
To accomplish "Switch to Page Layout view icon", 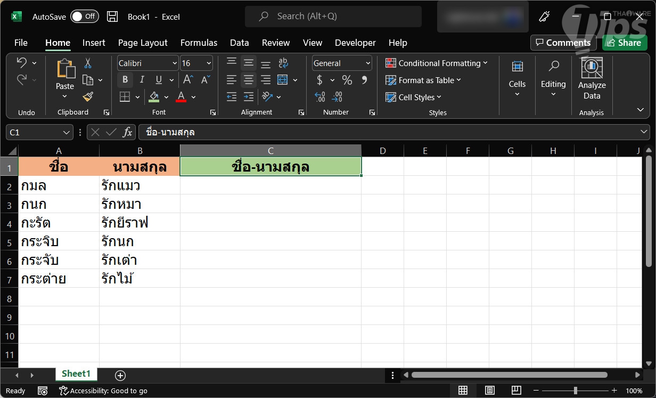I will click(x=490, y=391).
